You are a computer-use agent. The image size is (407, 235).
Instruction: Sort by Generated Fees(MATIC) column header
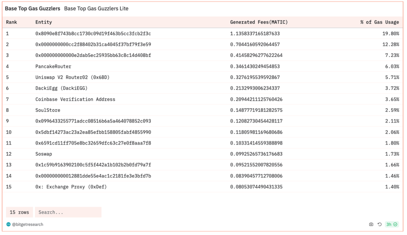point(259,22)
